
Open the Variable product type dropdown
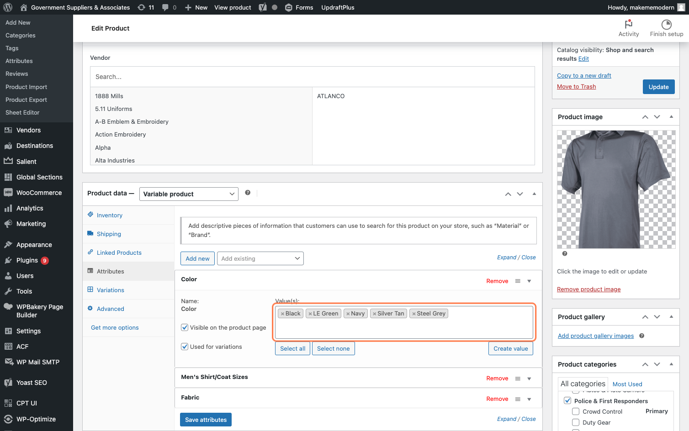[x=189, y=194]
